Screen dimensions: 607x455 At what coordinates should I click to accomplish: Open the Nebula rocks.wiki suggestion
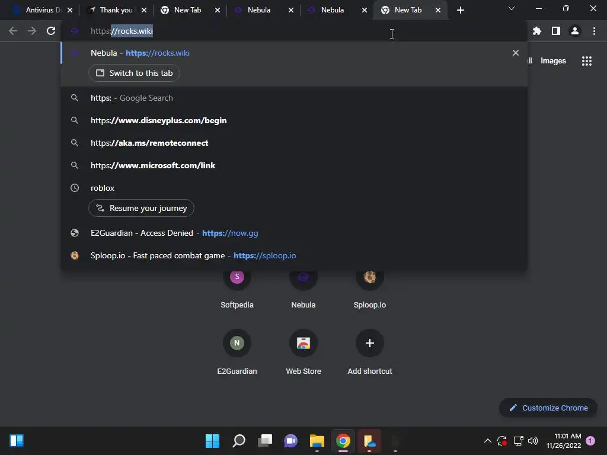pyautogui.click(x=294, y=53)
